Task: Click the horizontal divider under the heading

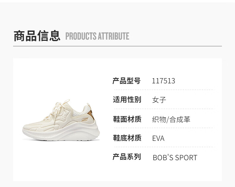Action: [117, 46]
